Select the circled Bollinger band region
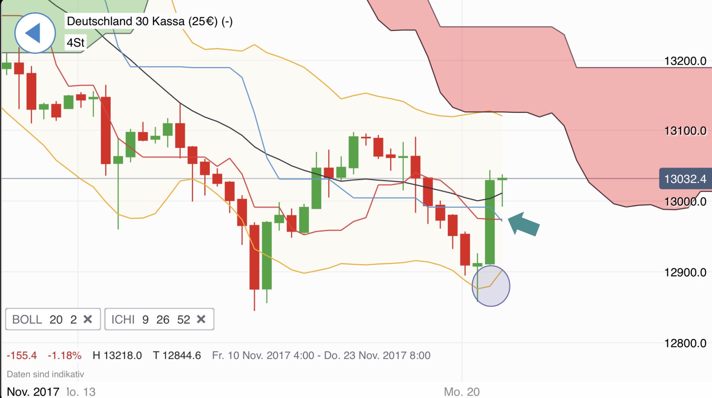 coord(492,286)
